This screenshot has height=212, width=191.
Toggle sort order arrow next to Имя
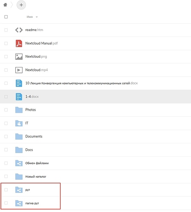click(x=37, y=17)
